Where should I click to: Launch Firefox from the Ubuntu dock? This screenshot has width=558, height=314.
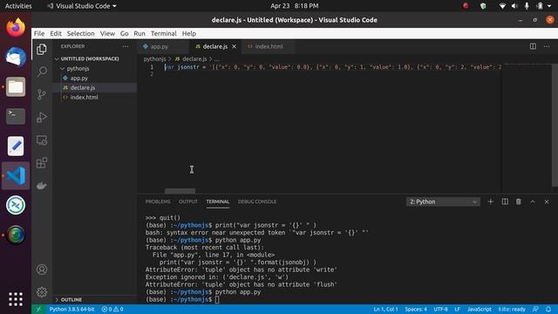coord(16,28)
